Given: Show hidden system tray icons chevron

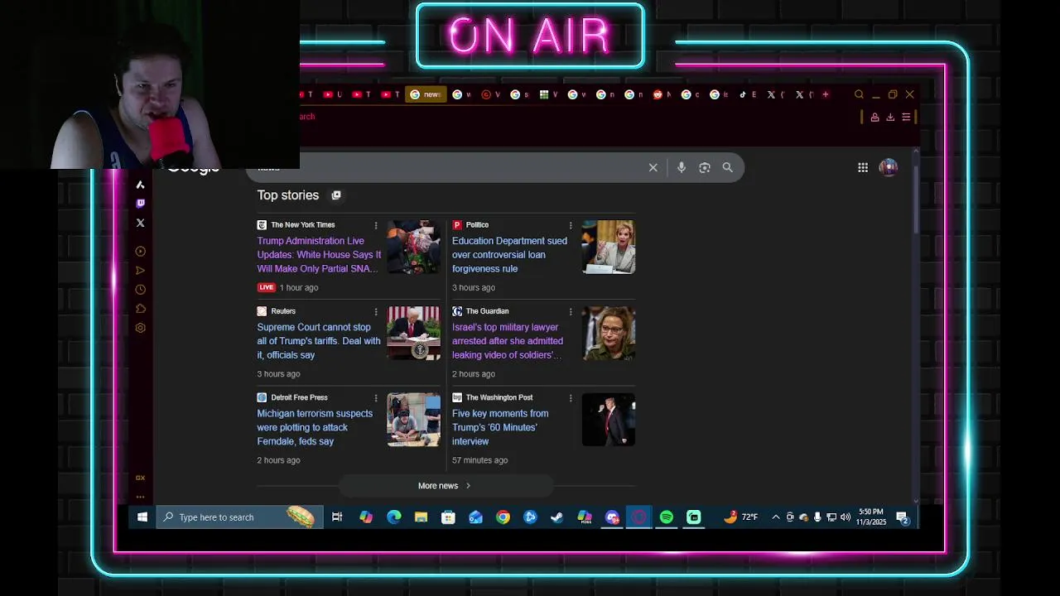Looking at the screenshot, I should (775, 517).
